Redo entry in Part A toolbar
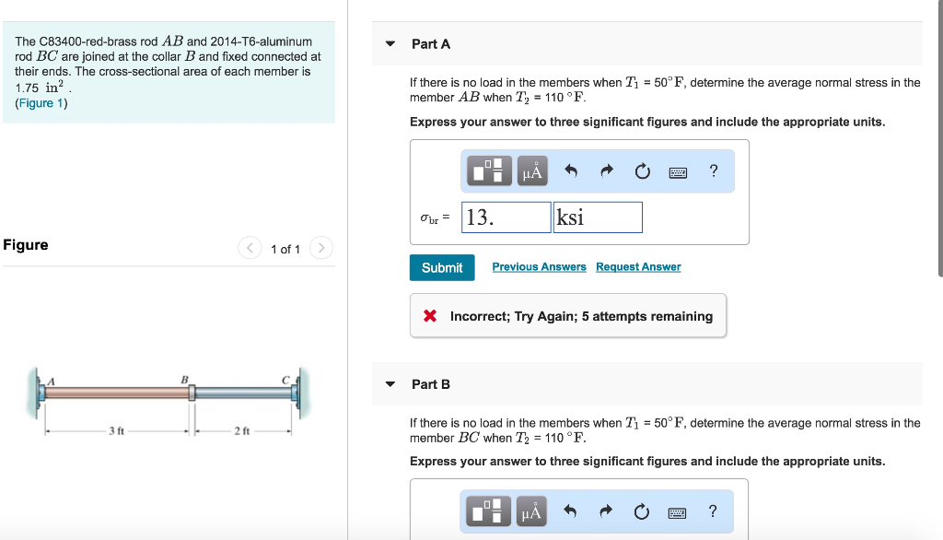The width and height of the screenshot is (943, 540). [x=606, y=170]
